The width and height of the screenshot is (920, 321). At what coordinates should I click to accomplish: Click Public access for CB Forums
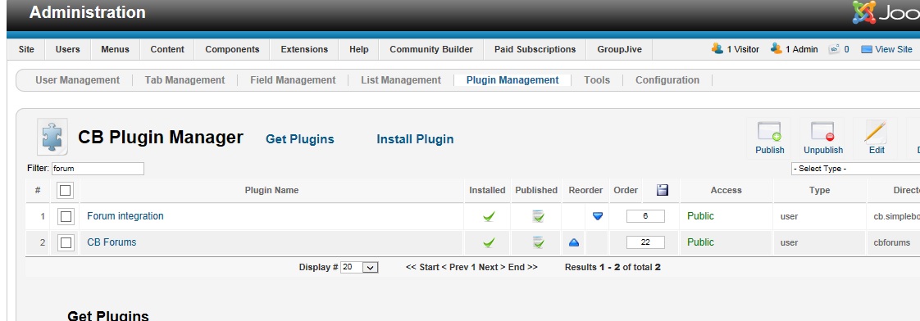pos(700,242)
